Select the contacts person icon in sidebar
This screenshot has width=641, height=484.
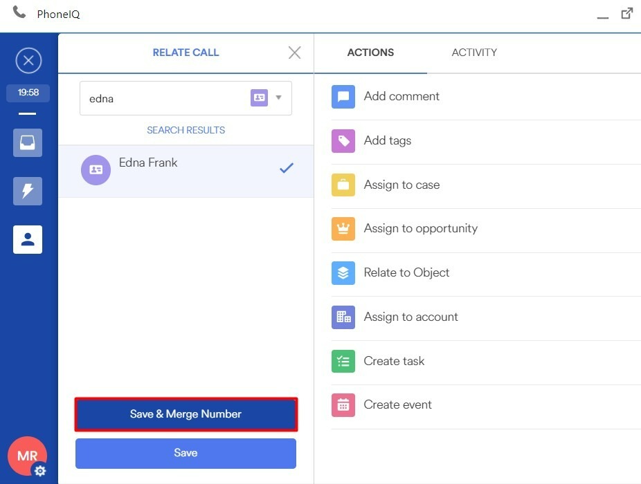28,239
